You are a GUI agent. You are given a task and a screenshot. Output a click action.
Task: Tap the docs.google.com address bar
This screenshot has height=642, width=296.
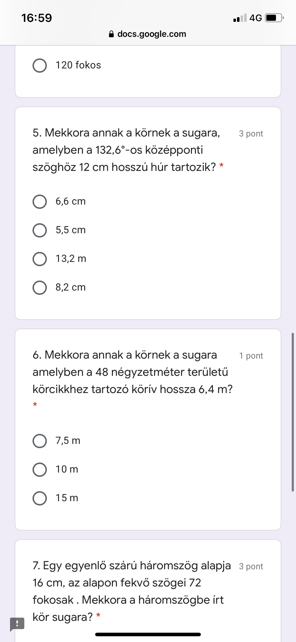coord(152,34)
